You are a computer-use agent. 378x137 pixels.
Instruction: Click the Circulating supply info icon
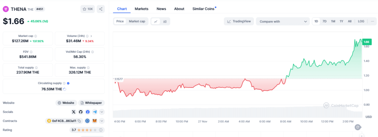pos(64,83)
